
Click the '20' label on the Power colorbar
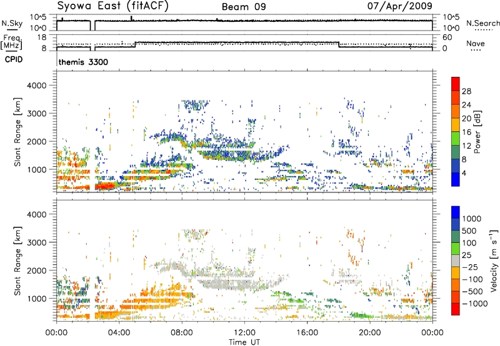(466, 119)
